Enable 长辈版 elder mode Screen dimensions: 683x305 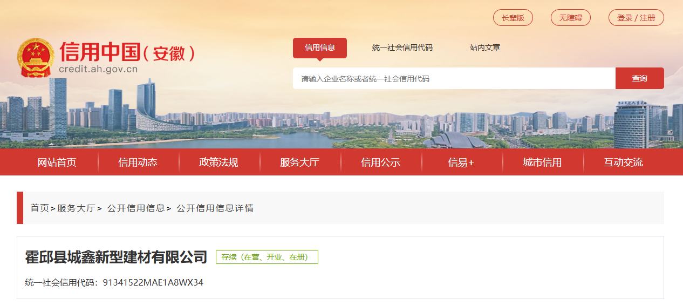(x=513, y=18)
